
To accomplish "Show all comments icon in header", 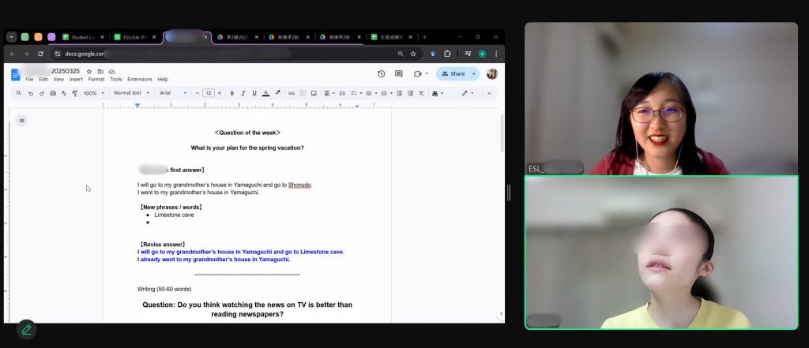I will coord(399,73).
